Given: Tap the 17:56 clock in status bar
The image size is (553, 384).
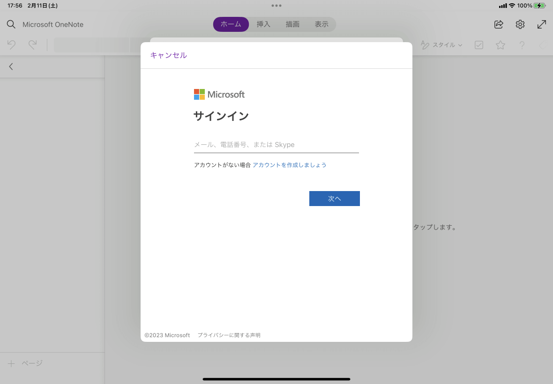Looking at the screenshot, I should 15,6.
